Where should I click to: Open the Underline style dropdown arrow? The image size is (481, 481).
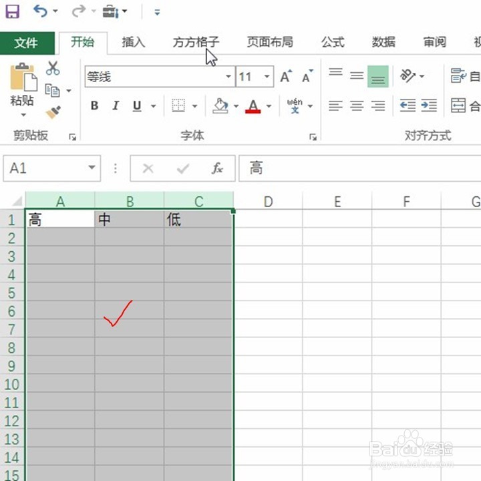(x=154, y=106)
